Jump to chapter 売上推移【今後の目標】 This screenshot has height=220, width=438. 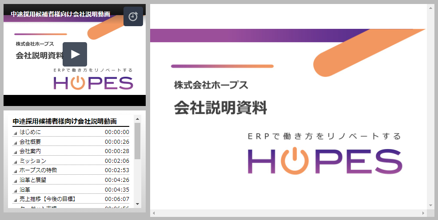tap(48, 199)
